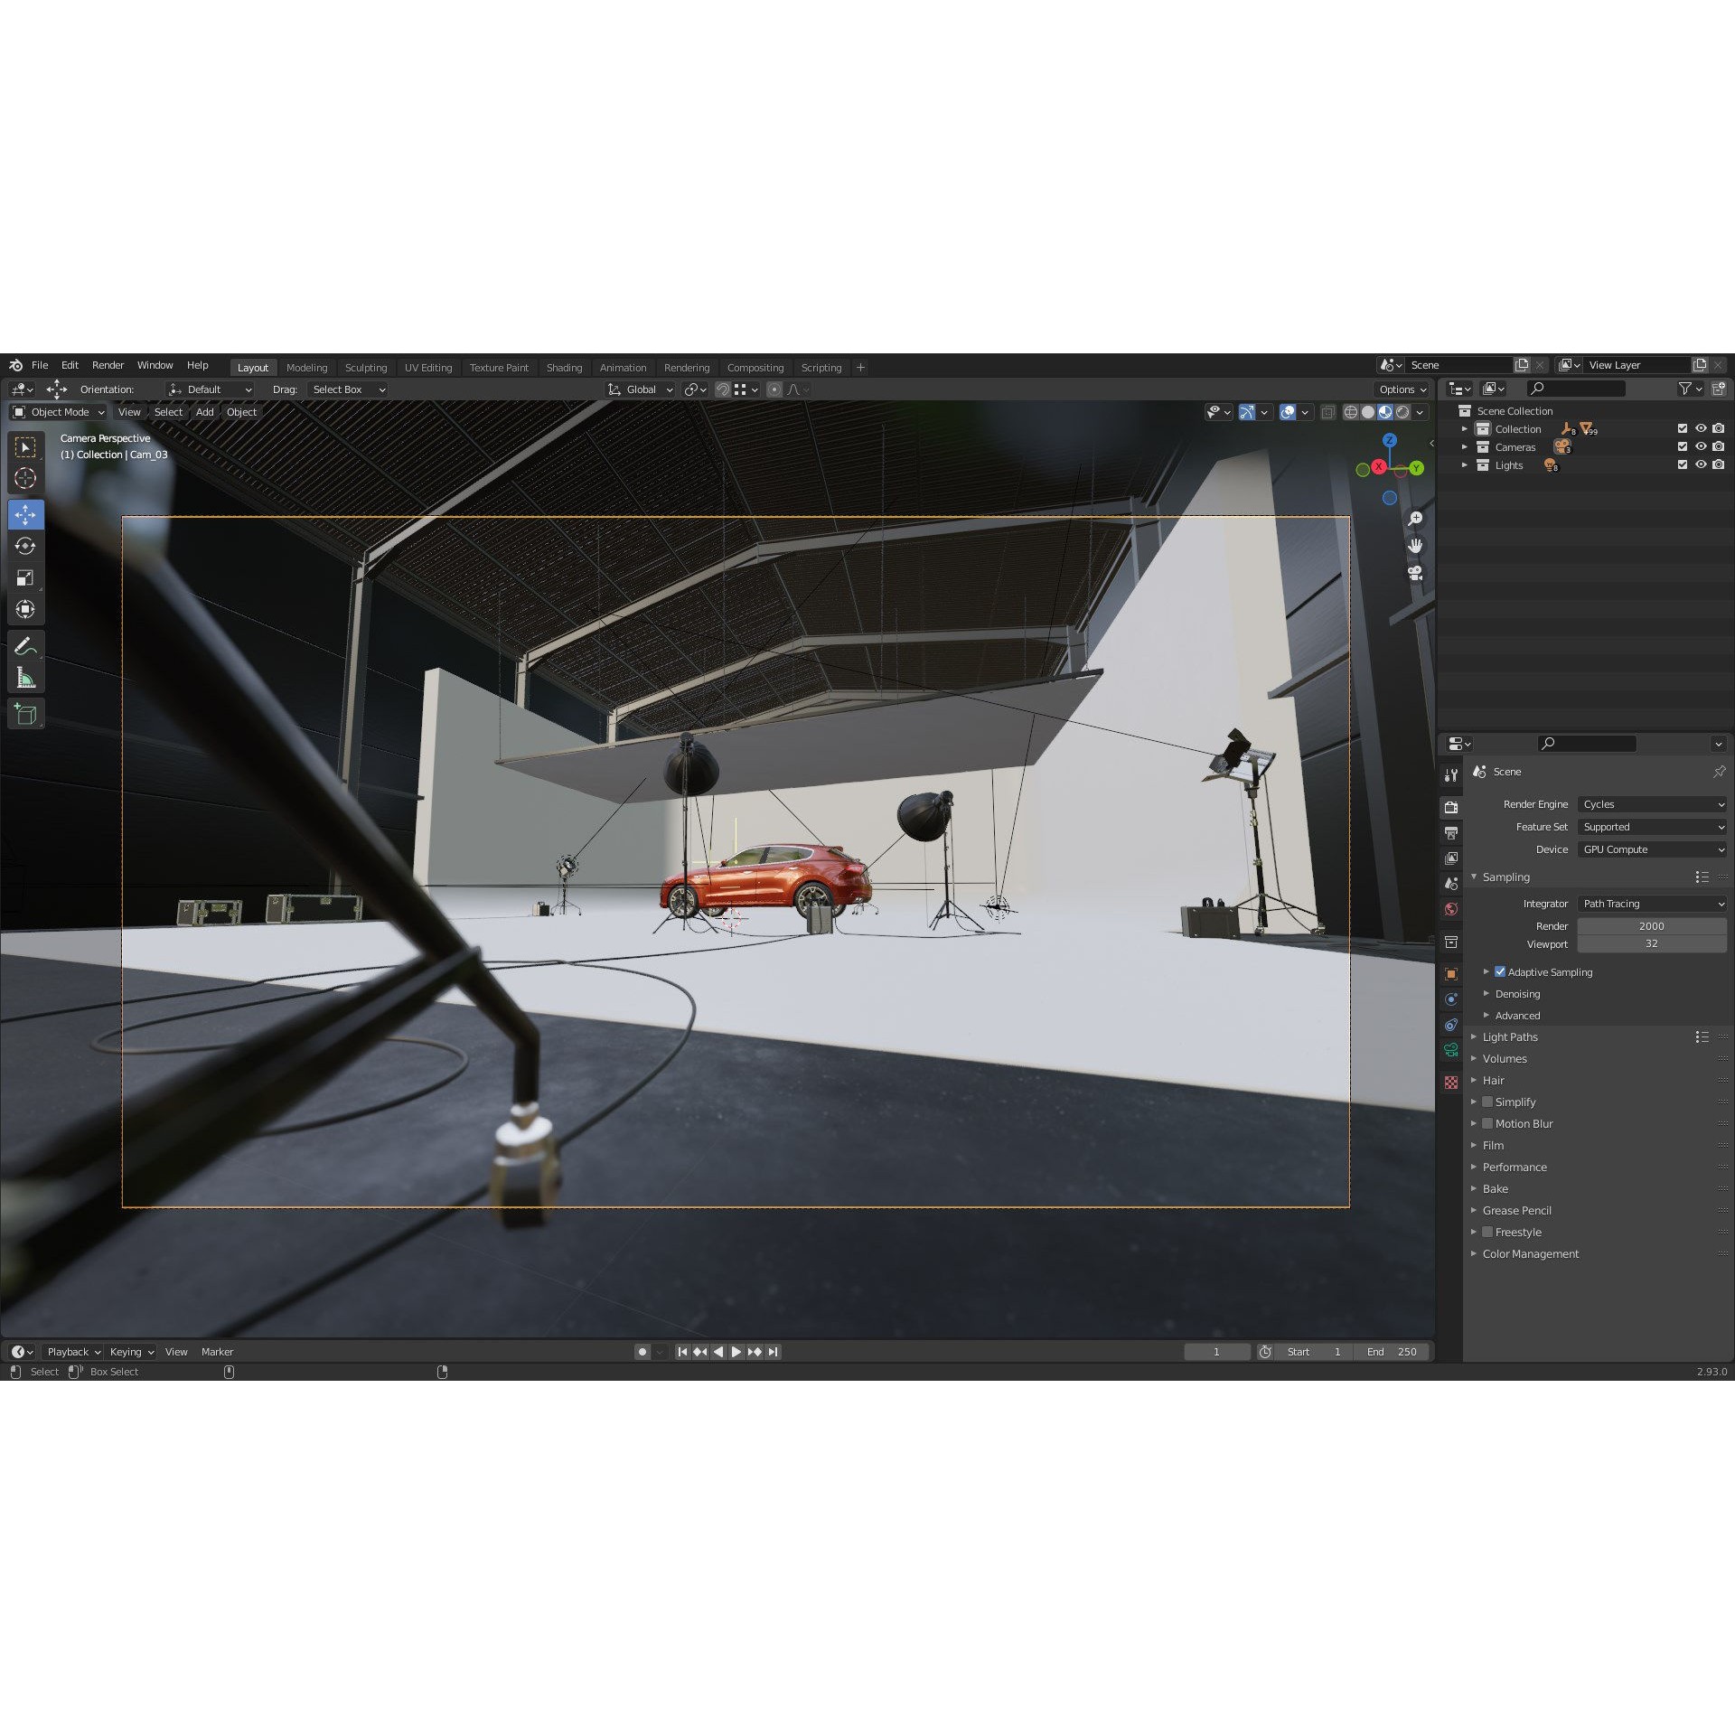Activate the Rotate tool

(x=25, y=546)
